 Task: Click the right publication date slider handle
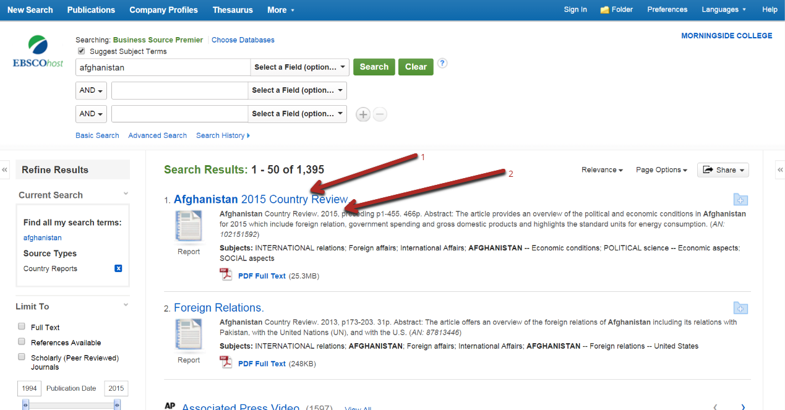pyautogui.click(x=117, y=405)
